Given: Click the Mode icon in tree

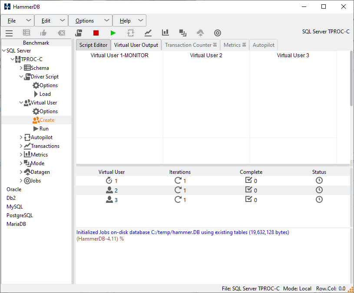Looking at the screenshot, I should [27, 163].
